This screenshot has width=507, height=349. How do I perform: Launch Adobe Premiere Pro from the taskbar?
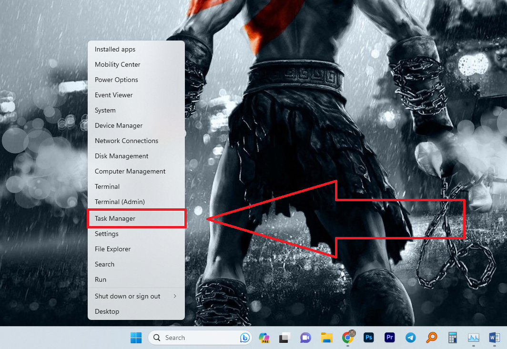[390, 338]
